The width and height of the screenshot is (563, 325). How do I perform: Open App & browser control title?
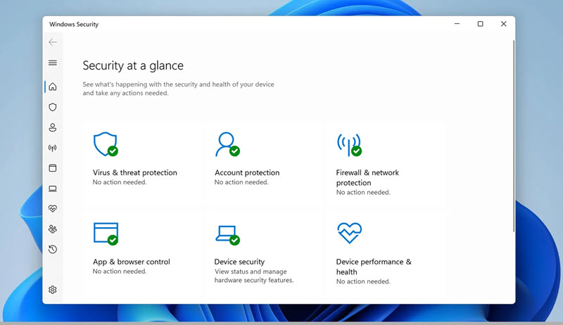tap(132, 262)
